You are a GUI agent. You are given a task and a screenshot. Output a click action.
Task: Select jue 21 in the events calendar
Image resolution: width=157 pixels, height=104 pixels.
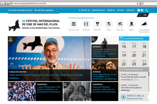144,54
